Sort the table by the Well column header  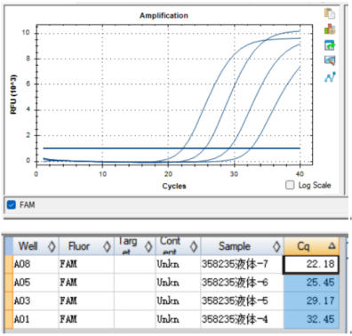36,246
